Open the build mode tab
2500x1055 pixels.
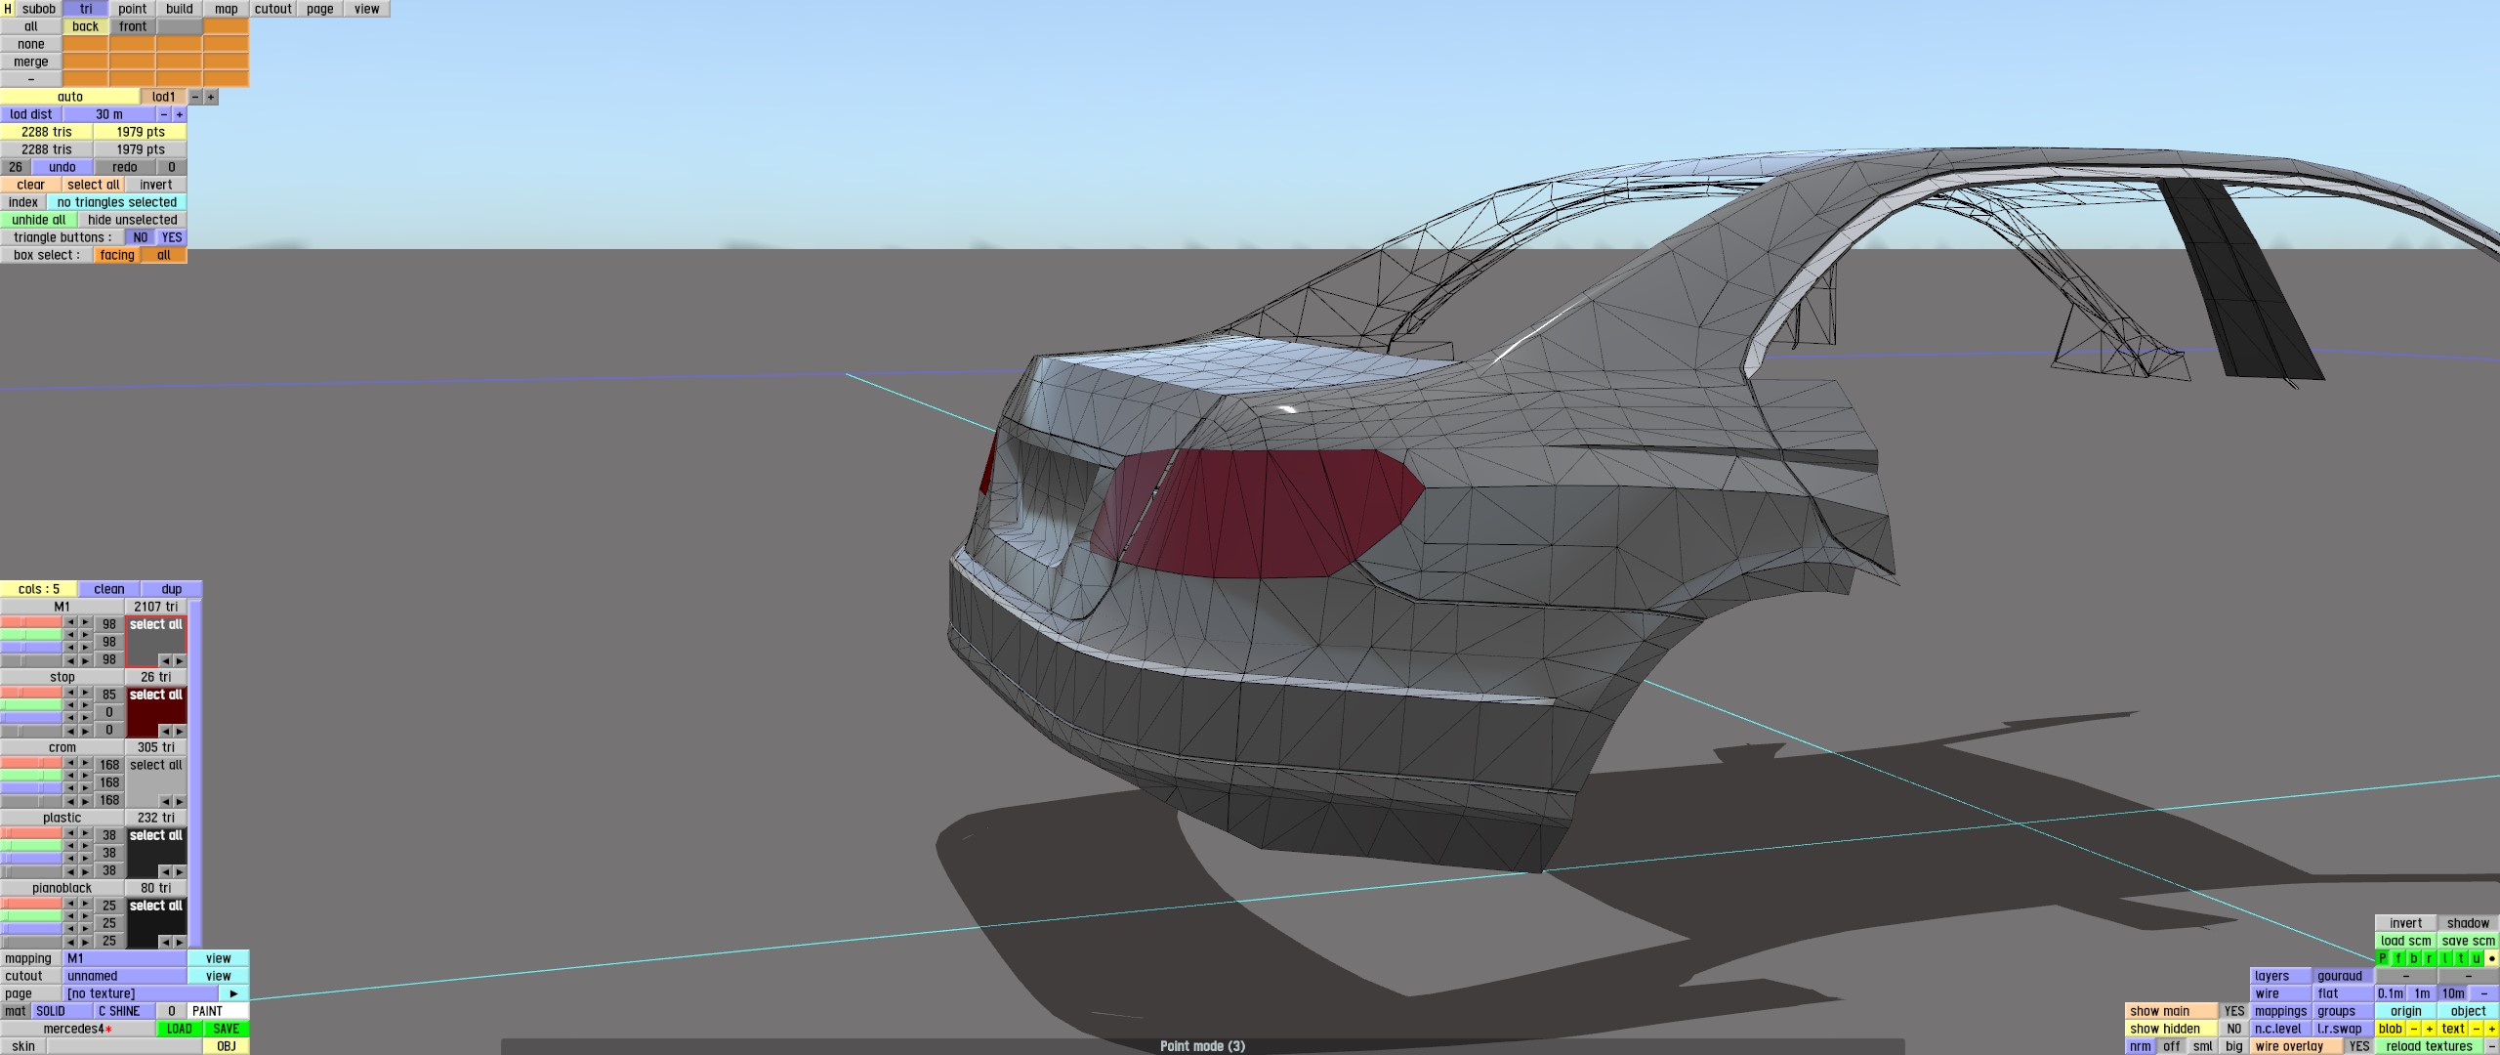(180, 9)
